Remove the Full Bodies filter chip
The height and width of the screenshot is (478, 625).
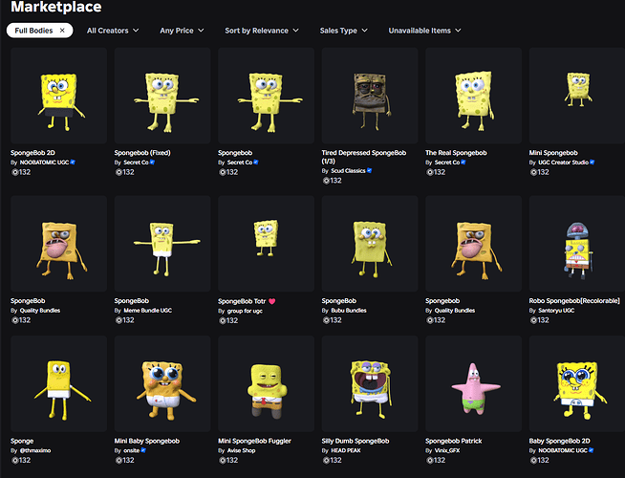(x=62, y=31)
